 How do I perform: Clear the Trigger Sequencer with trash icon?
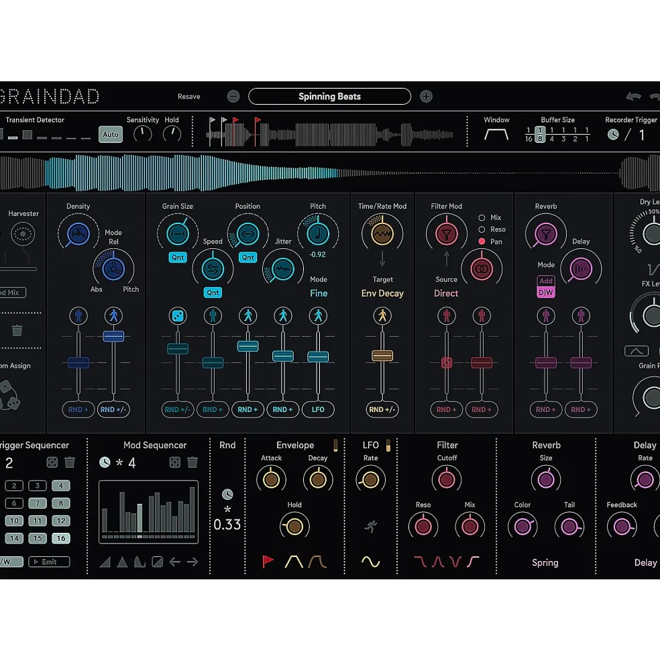pos(70,462)
